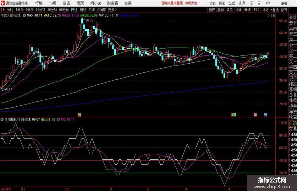Toggle the side panel icon above the price axis
297x191 pixels.
tap(273, 15)
